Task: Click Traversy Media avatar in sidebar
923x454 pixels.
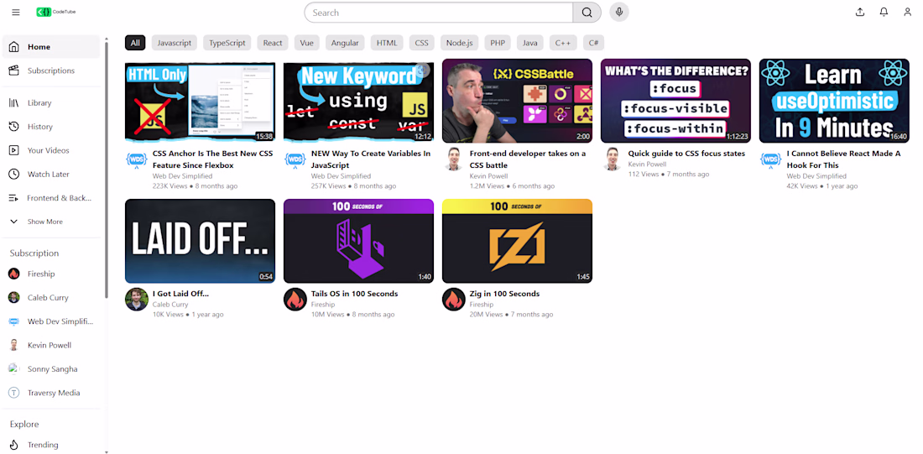Action: pos(14,393)
